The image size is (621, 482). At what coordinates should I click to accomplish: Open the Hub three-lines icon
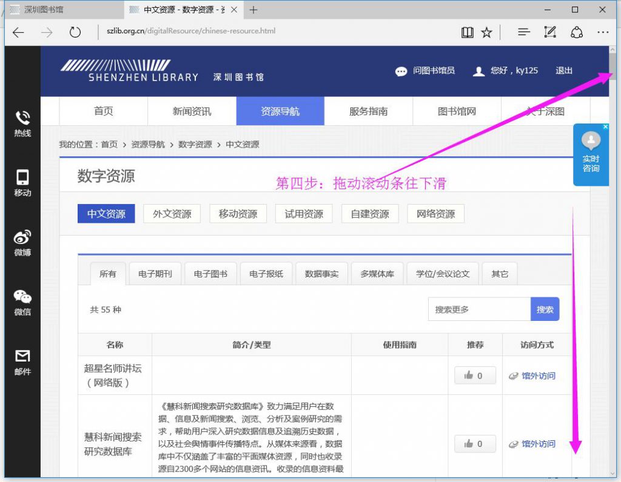[524, 32]
